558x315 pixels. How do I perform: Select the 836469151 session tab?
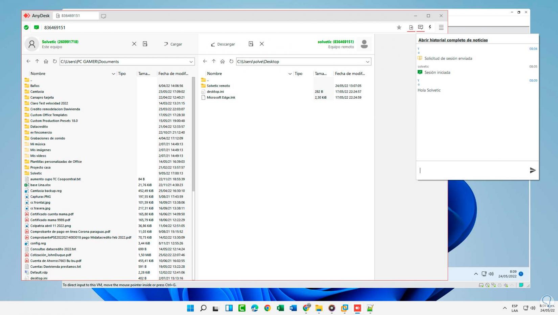pyautogui.click(x=76, y=16)
